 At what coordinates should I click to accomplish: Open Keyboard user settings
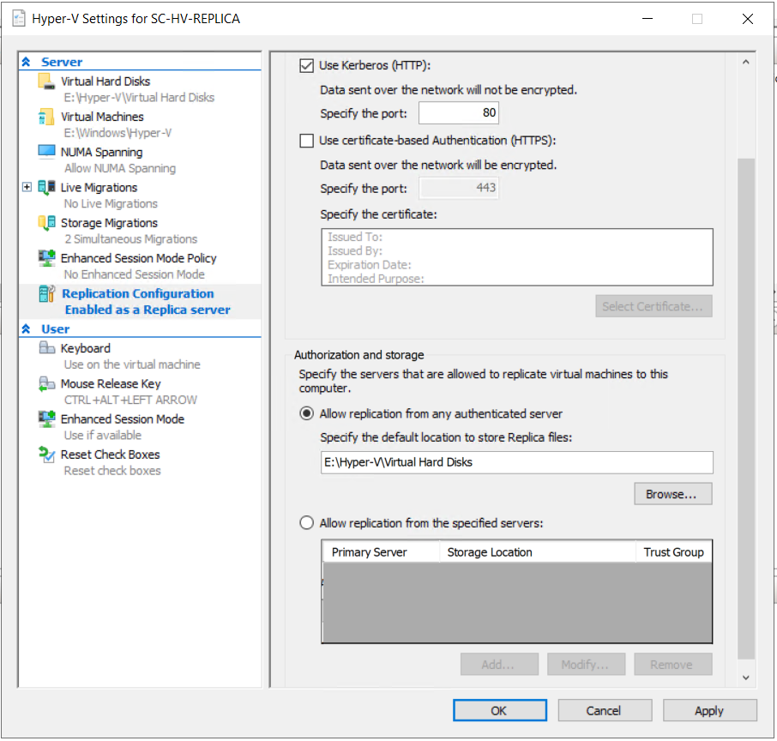pos(85,348)
